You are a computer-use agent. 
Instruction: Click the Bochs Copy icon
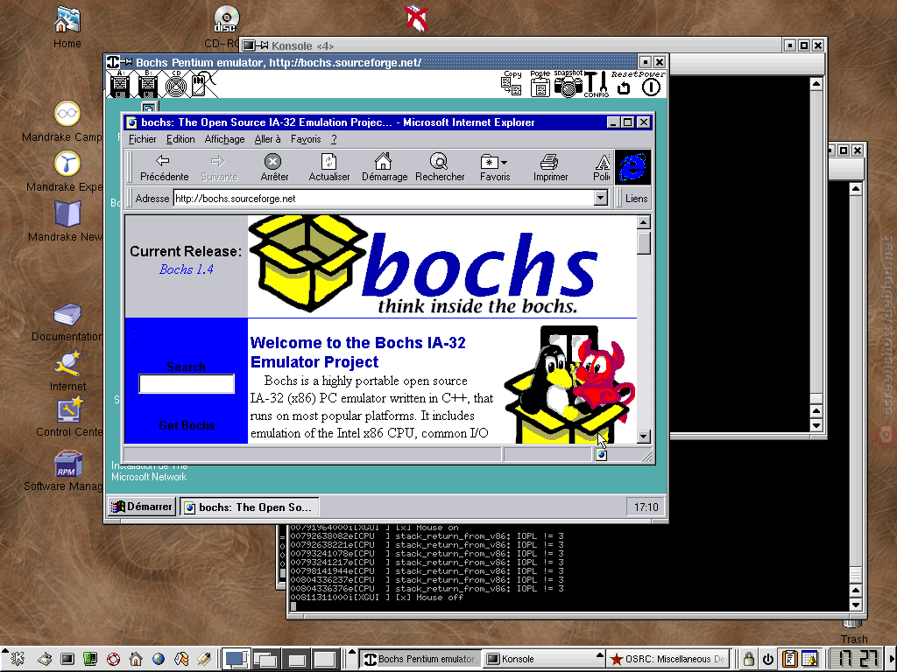(x=512, y=84)
